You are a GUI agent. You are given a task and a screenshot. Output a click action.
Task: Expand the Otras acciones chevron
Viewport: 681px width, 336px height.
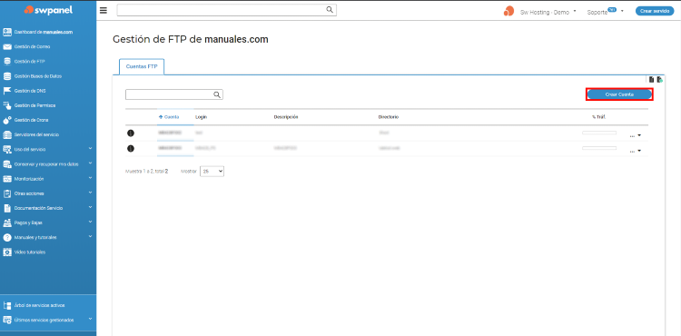pyautogui.click(x=90, y=193)
